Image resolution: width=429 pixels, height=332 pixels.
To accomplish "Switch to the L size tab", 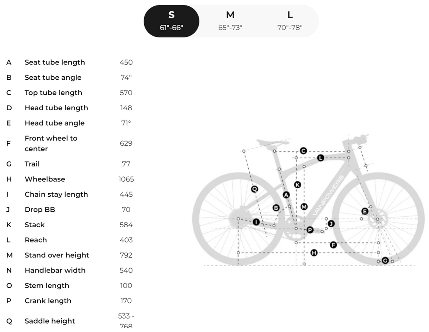I will point(290,21).
